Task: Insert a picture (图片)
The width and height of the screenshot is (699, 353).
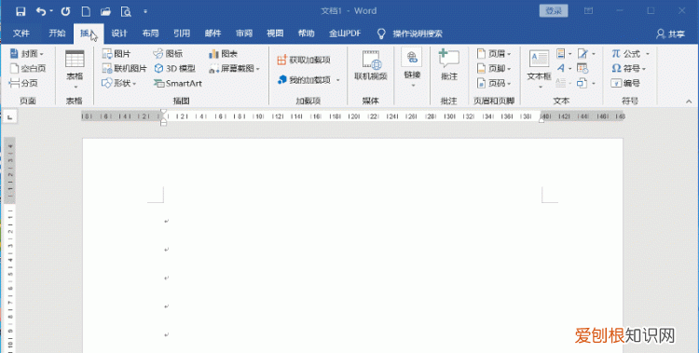Action: (x=116, y=54)
